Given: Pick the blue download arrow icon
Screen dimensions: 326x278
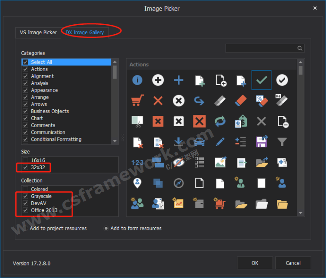Looking at the screenshot, I should tap(179, 141).
